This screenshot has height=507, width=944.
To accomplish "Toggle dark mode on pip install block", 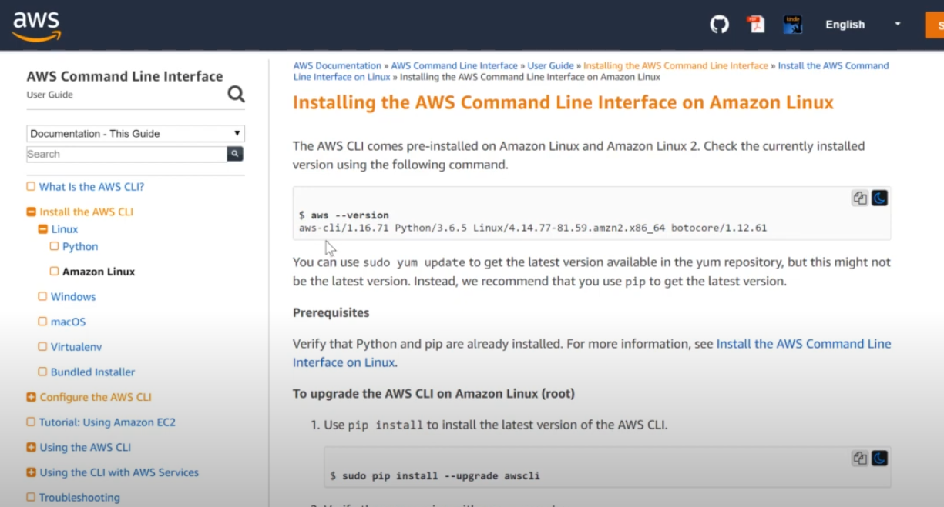I will pos(879,459).
